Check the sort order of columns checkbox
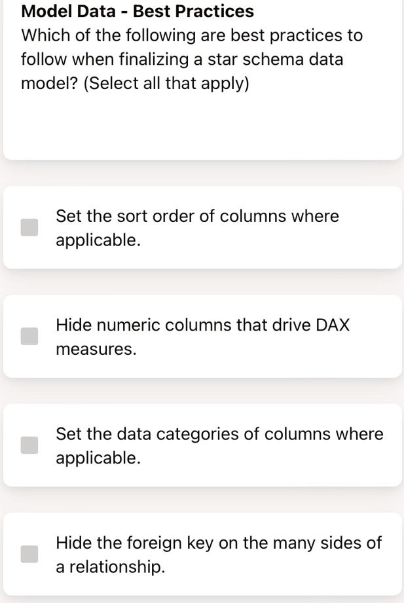Screen dimensions: 404x603 click(29, 227)
